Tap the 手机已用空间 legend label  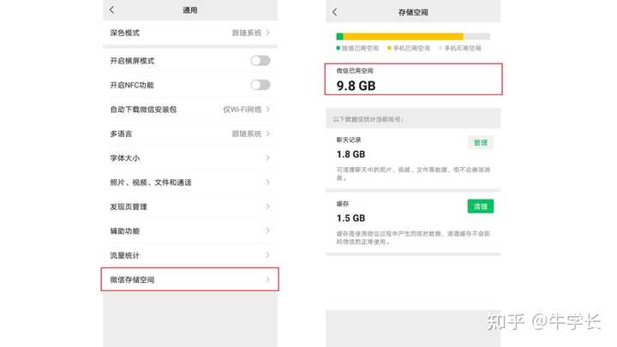411,48
